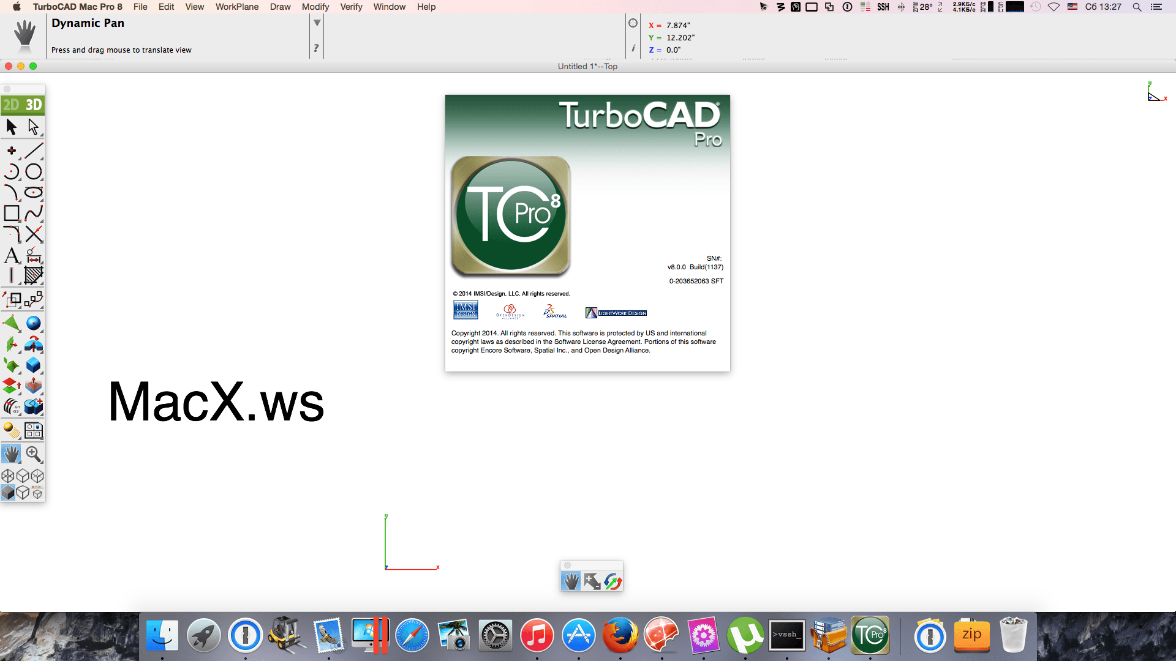Image resolution: width=1176 pixels, height=661 pixels.
Task: Click the question mark help icon
Action: (316, 48)
